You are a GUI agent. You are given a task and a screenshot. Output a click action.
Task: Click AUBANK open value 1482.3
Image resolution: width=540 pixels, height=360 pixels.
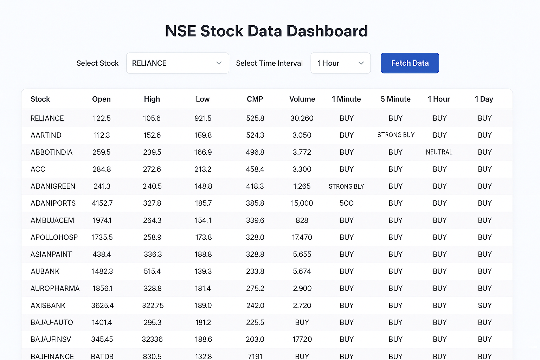tap(102, 271)
